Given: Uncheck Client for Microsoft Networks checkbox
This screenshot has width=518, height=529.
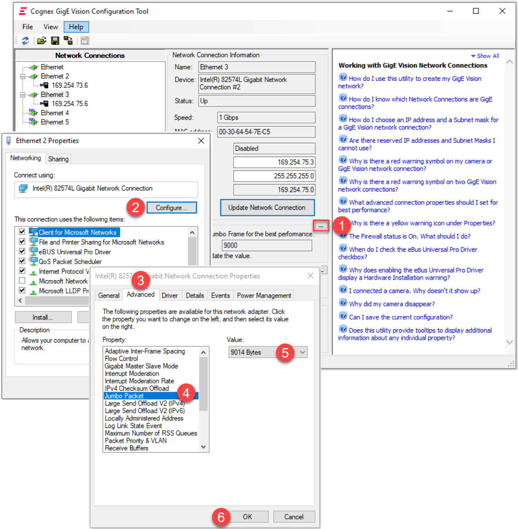Looking at the screenshot, I should (22, 232).
